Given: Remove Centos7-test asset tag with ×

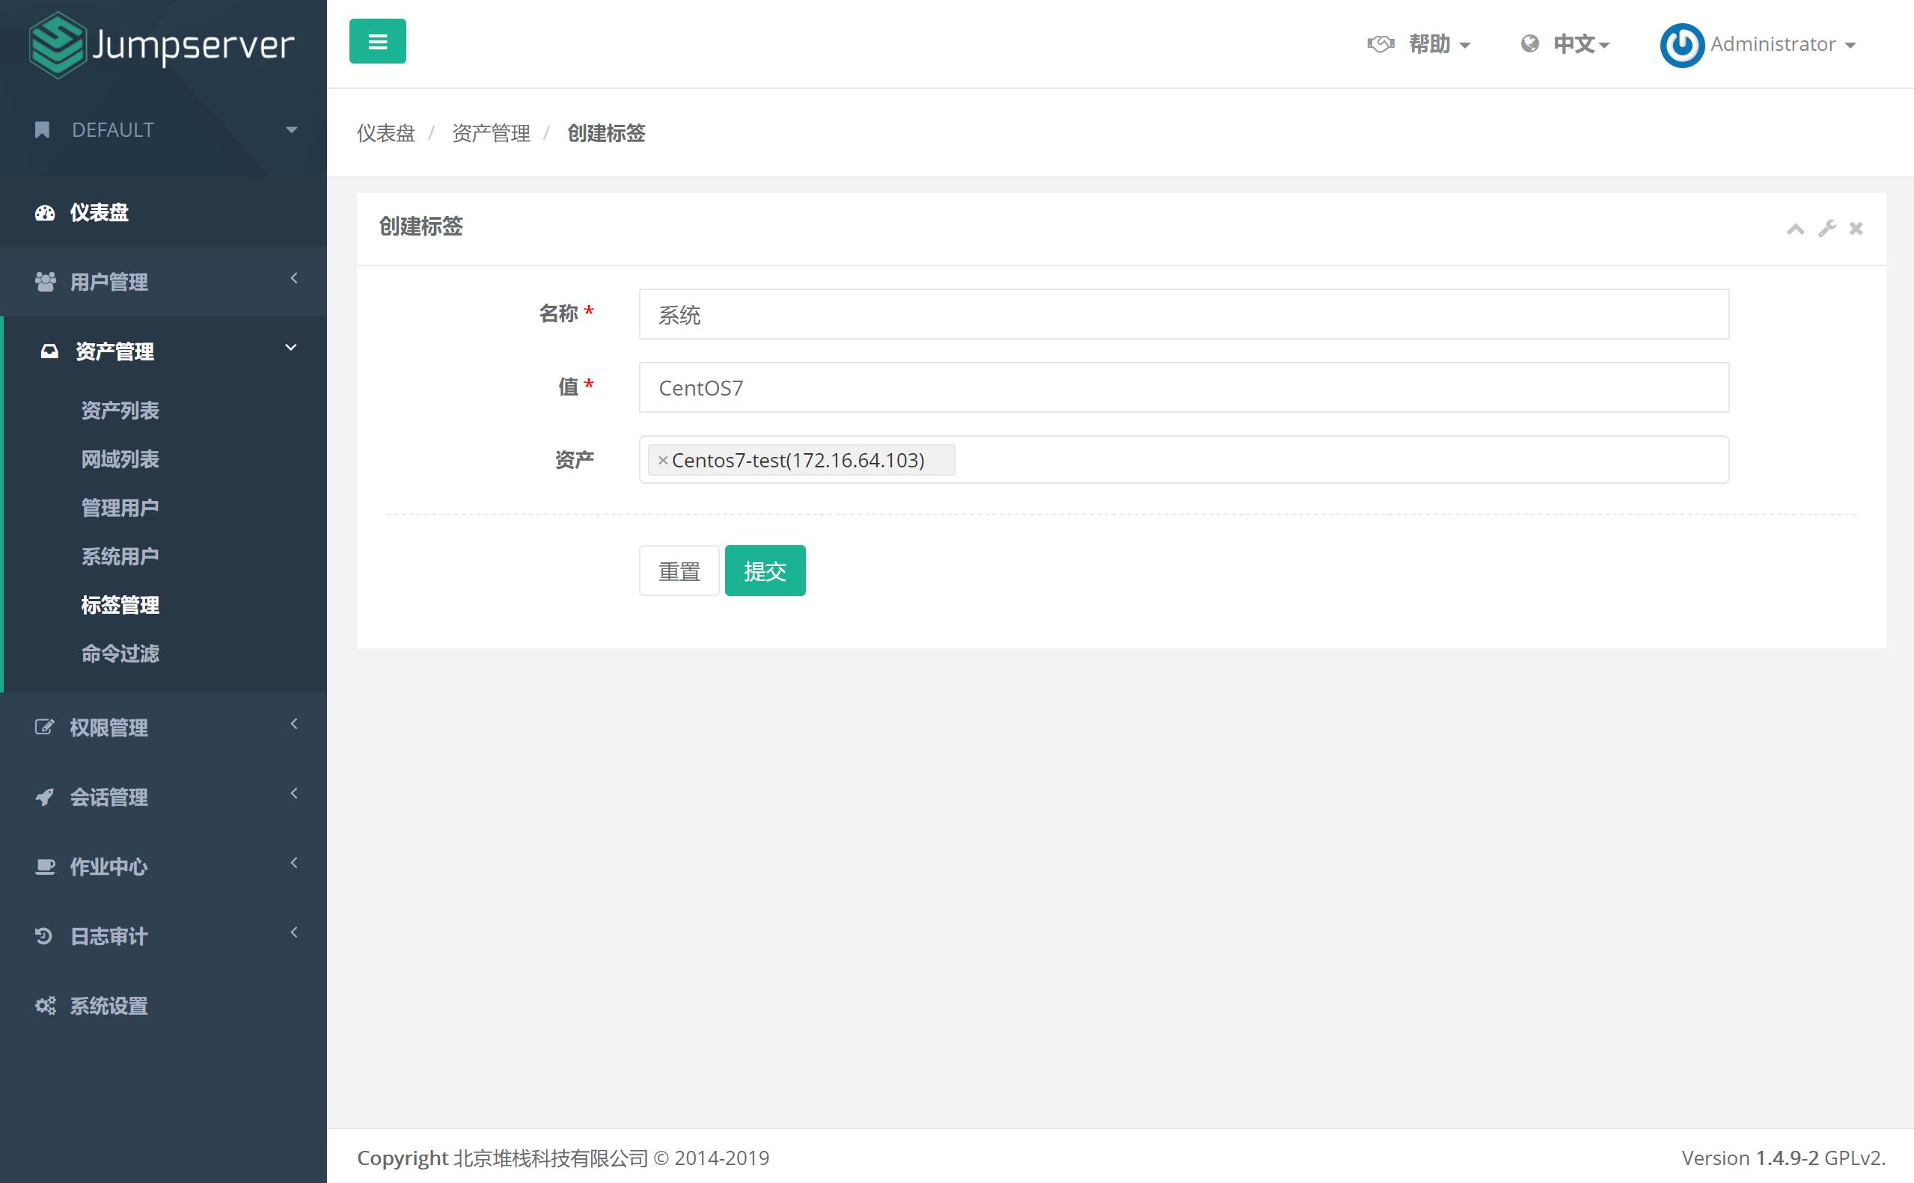Looking at the screenshot, I should tap(662, 460).
